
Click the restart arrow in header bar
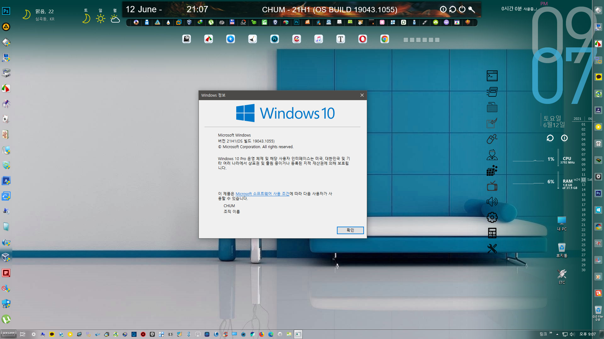coord(452,9)
